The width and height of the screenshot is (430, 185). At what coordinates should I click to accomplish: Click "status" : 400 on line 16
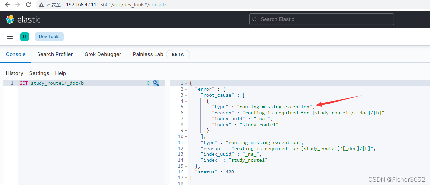(215, 172)
